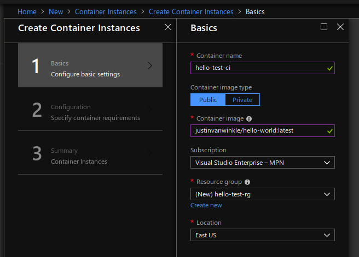Open the Location dropdown
The width and height of the screenshot is (359, 257).
(262, 235)
